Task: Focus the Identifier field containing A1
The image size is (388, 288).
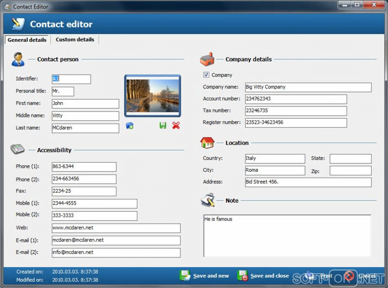Action: point(71,79)
